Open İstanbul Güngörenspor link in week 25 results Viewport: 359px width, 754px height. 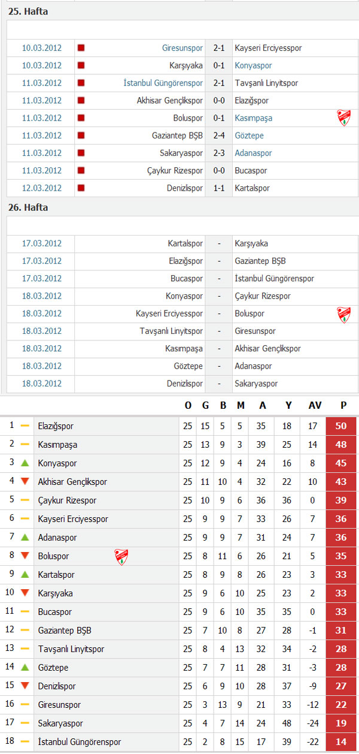coord(163,83)
